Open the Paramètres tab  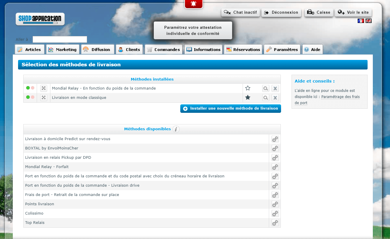coord(282,49)
